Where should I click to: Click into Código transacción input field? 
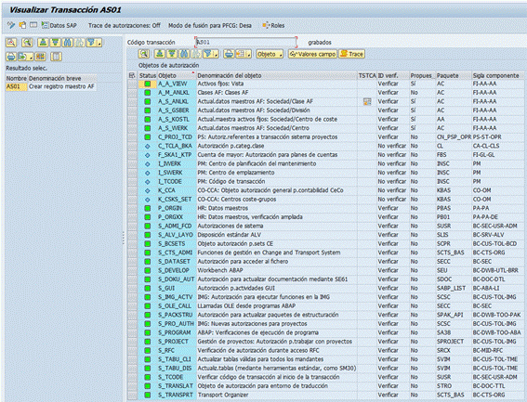click(x=246, y=43)
